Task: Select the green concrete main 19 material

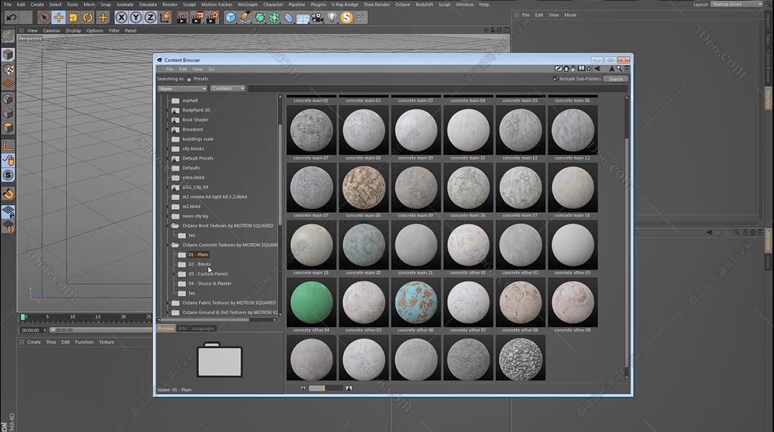Action: pyautogui.click(x=311, y=302)
